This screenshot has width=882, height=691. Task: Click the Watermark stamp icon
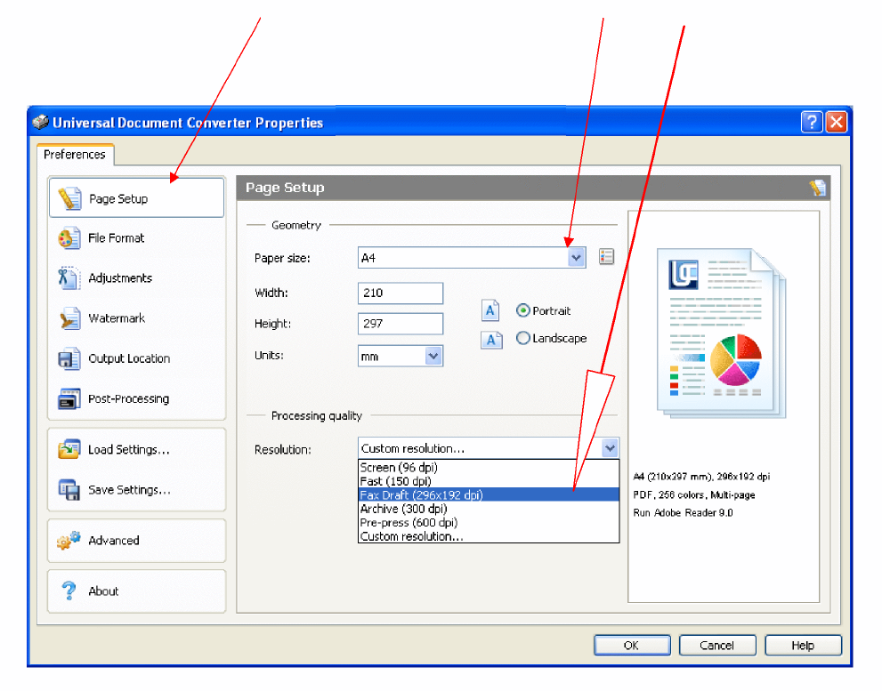(69, 318)
